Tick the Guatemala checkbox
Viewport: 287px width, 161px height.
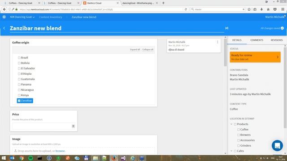click(19, 79)
